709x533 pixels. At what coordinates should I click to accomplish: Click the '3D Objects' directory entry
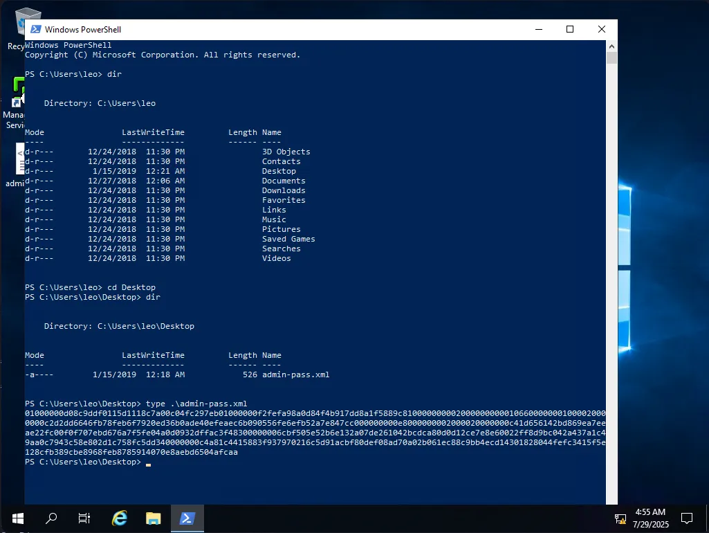pyautogui.click(x=286, y=152)
